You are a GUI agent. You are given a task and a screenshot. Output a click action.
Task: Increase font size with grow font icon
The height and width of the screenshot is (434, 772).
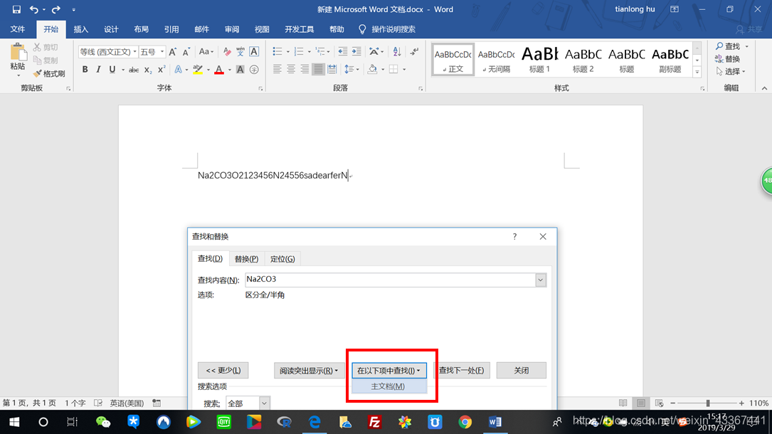(x=173, y=52)
